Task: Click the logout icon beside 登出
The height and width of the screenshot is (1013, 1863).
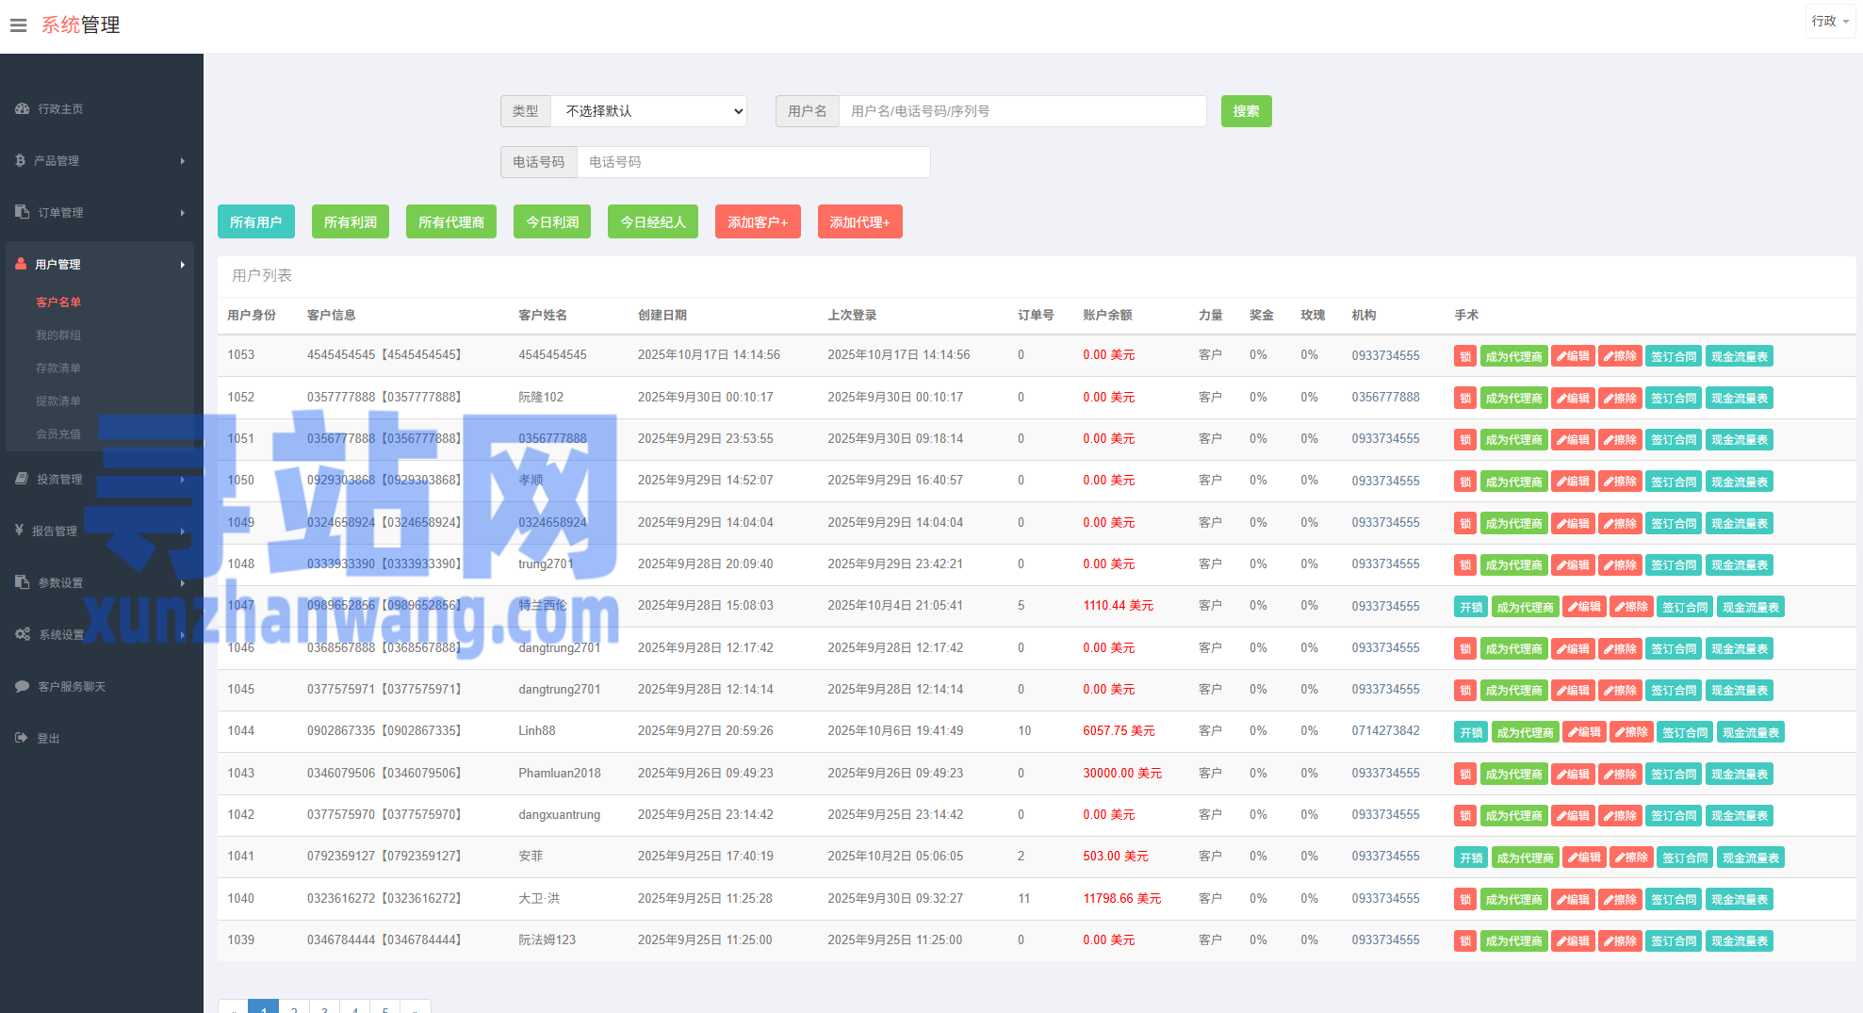Action: tap(22, 739)
